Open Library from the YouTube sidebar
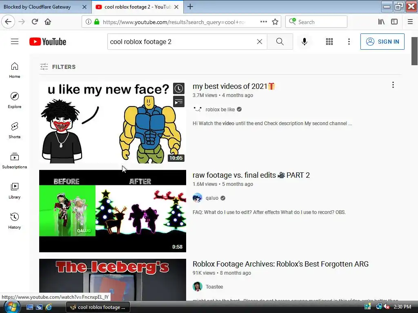 tap(14, 191)
